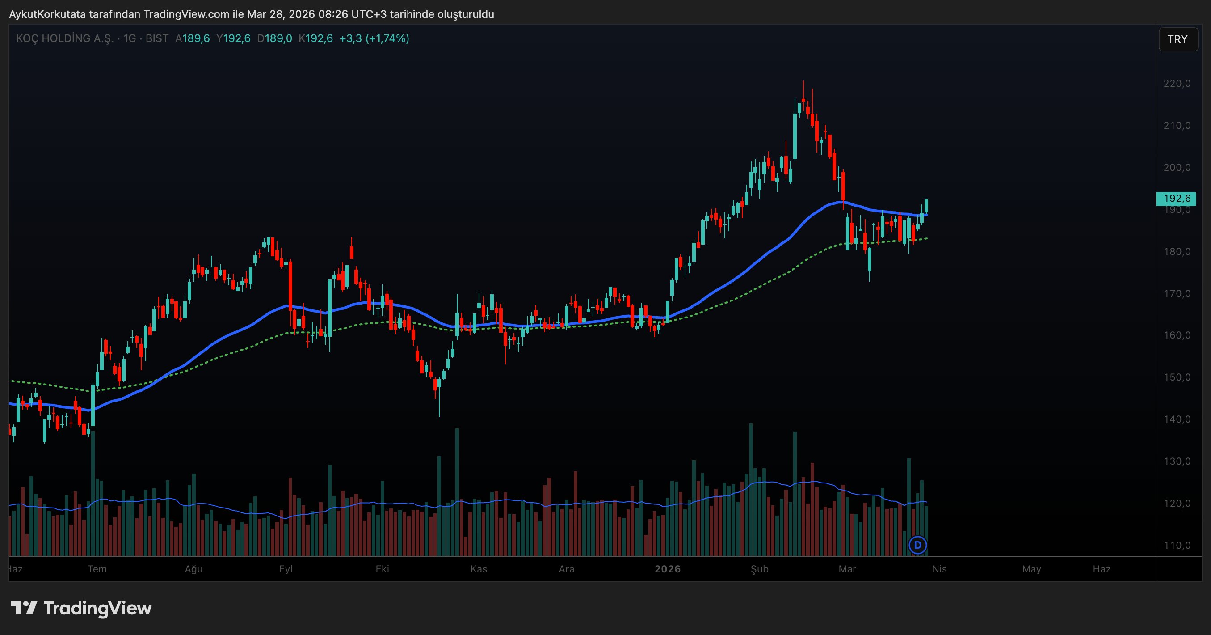Viewport: 1211px width, 635px height.
Task: Click the chart creation caption at top
Action: point(252,14)
